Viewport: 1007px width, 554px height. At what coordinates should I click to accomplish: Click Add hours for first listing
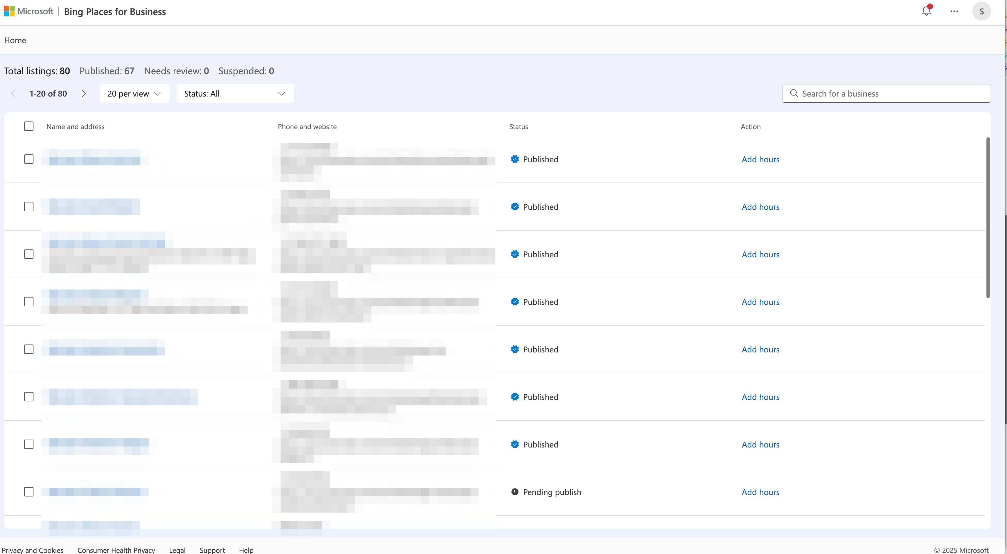click(x=760, y=159)
